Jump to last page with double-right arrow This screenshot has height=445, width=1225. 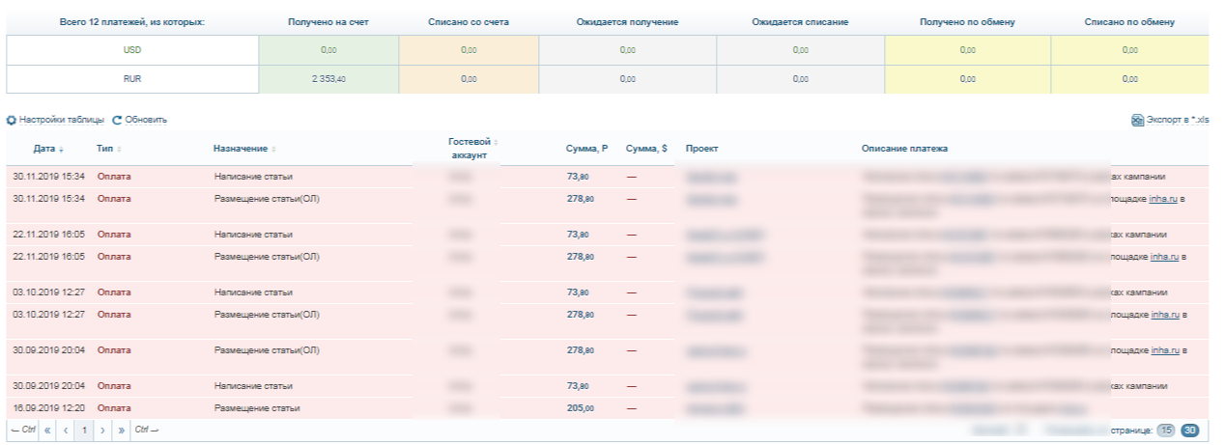122,430
